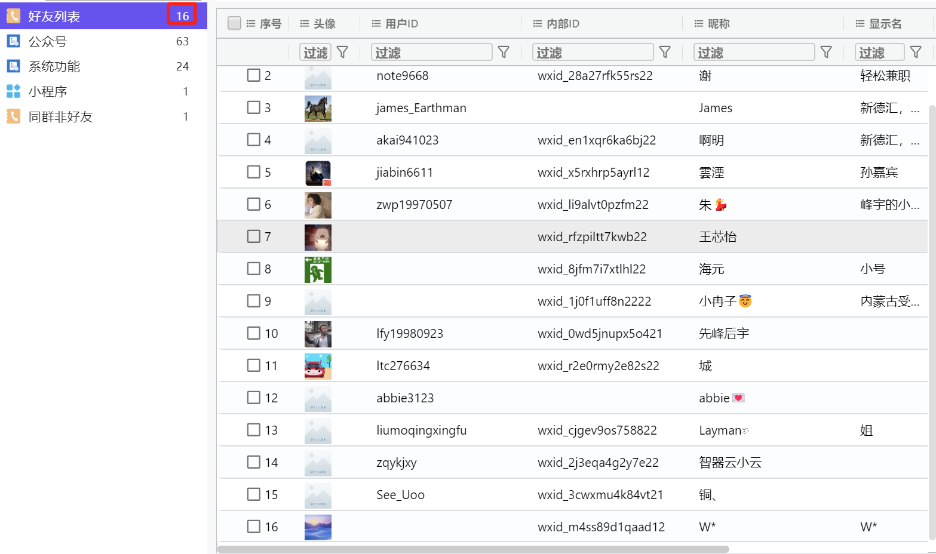Check the row 8 checkbox for 海元
936x554 pixels.
click(254, 269)
